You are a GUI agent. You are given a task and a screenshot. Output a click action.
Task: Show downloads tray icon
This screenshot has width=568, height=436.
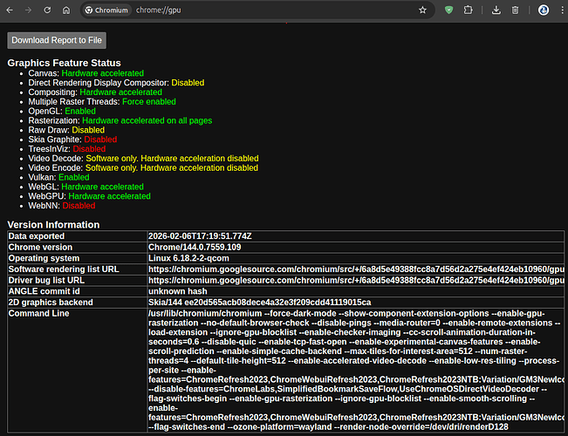point(496,10)
